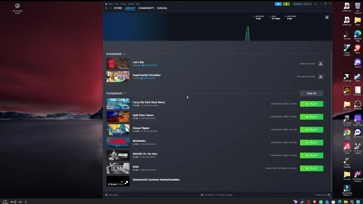The image size is (363, 204).
Task: Play House Flipper
Action: click(312, 130)
